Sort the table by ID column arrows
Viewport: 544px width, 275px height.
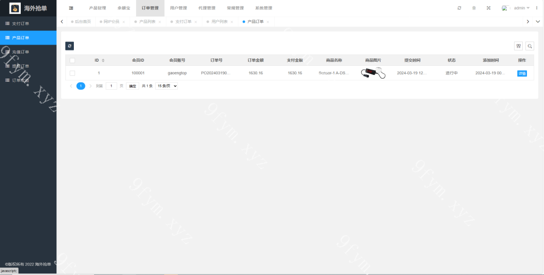point(103,61)
